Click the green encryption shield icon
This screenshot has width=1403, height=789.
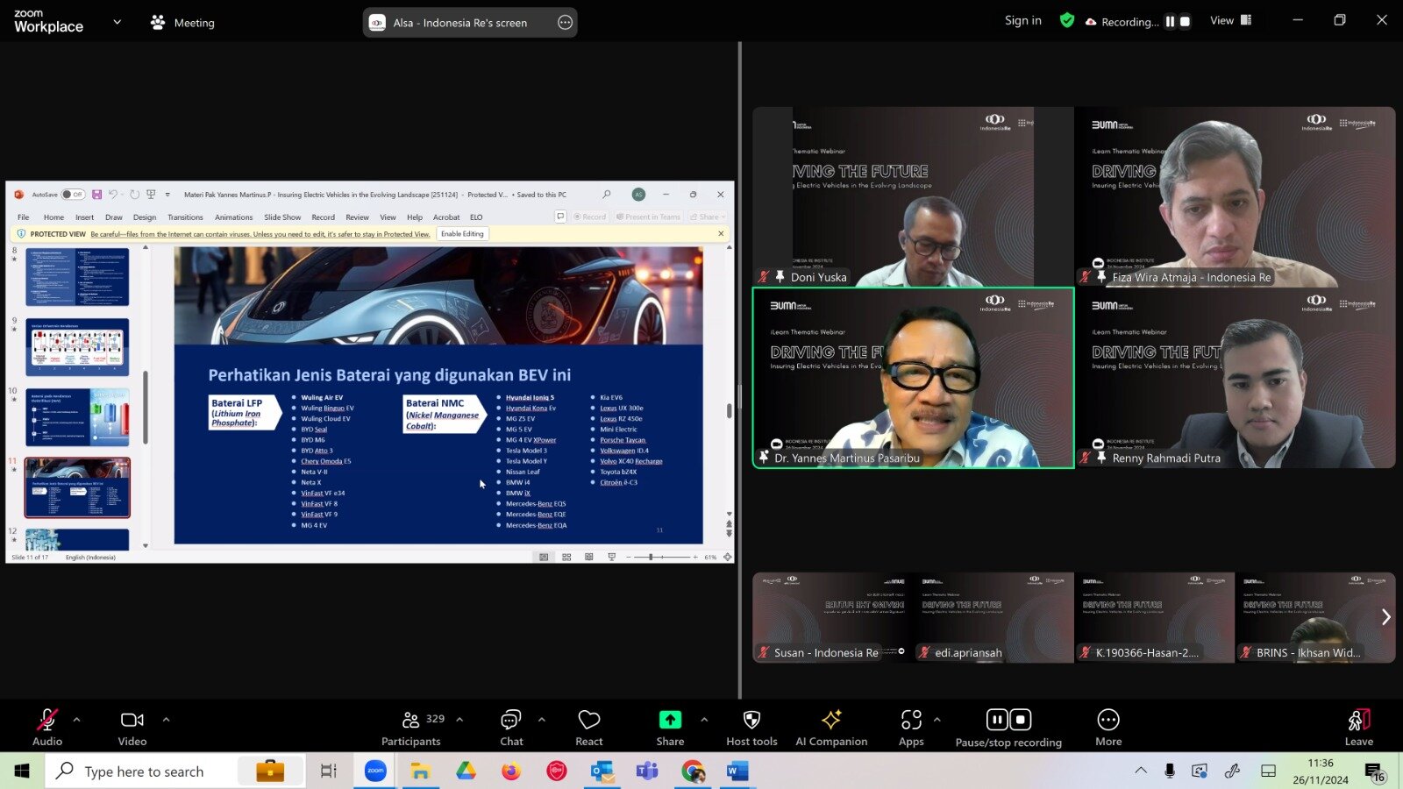pos(1067,20)
